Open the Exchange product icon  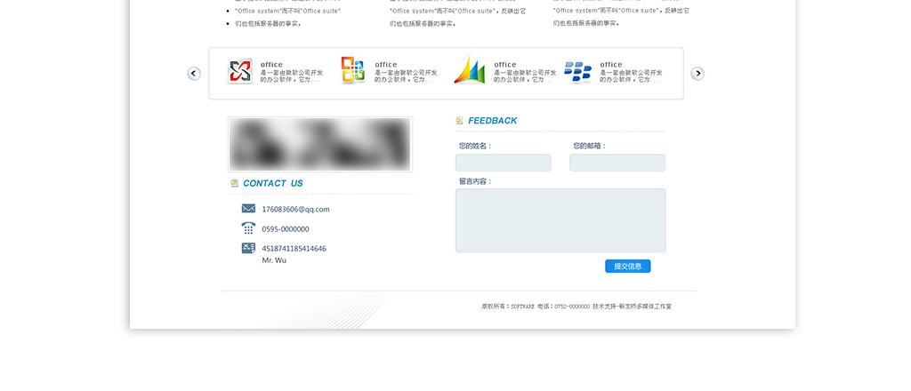(240, 71)
